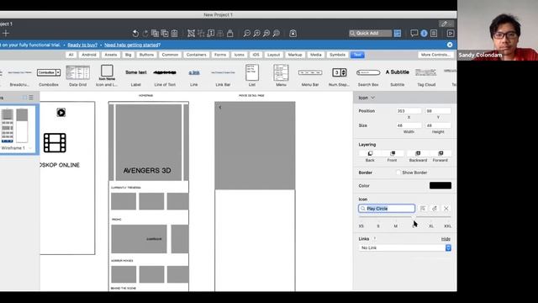Viewport: 538px width, 303px height.
Task: Open the black Color swatch
Action: point(440,185)
